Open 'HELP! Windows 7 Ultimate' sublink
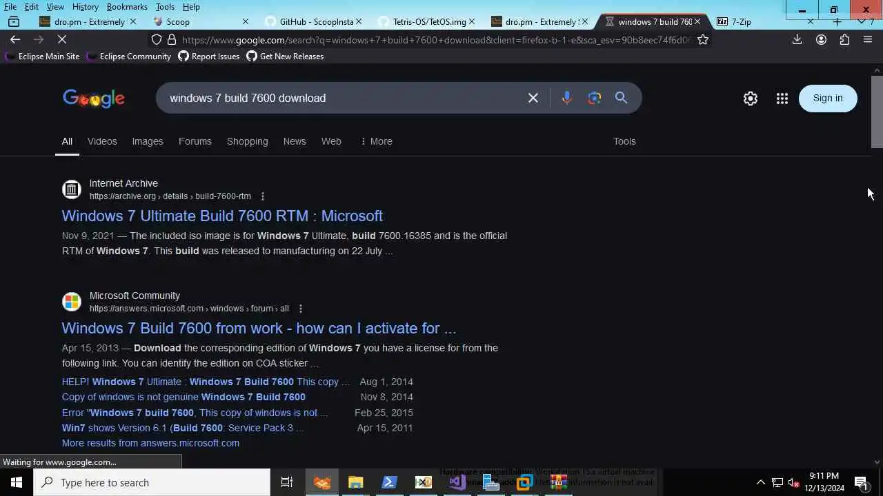883x496 pixels. [x=206, y=382]
